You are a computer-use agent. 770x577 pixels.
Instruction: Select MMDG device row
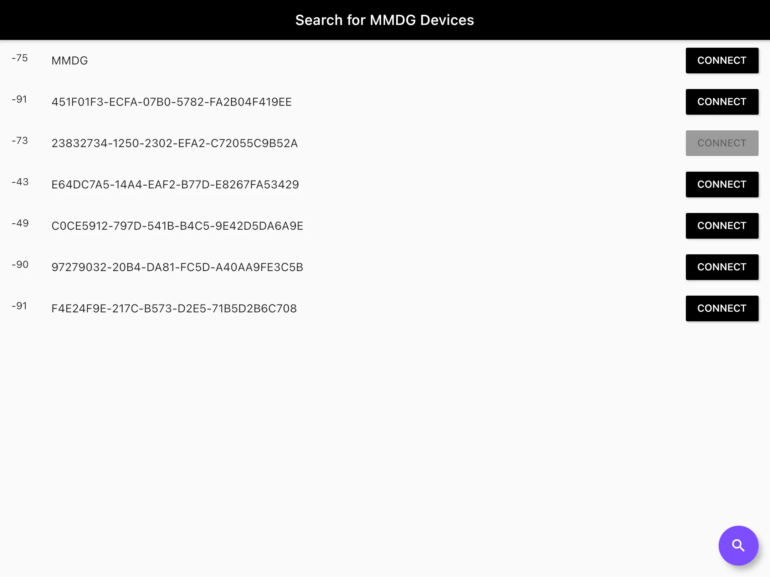coord(385,60)
